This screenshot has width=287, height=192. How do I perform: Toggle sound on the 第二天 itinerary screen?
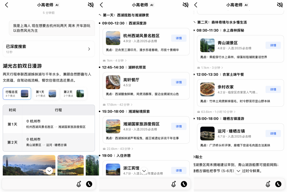[x=280, y=5]
